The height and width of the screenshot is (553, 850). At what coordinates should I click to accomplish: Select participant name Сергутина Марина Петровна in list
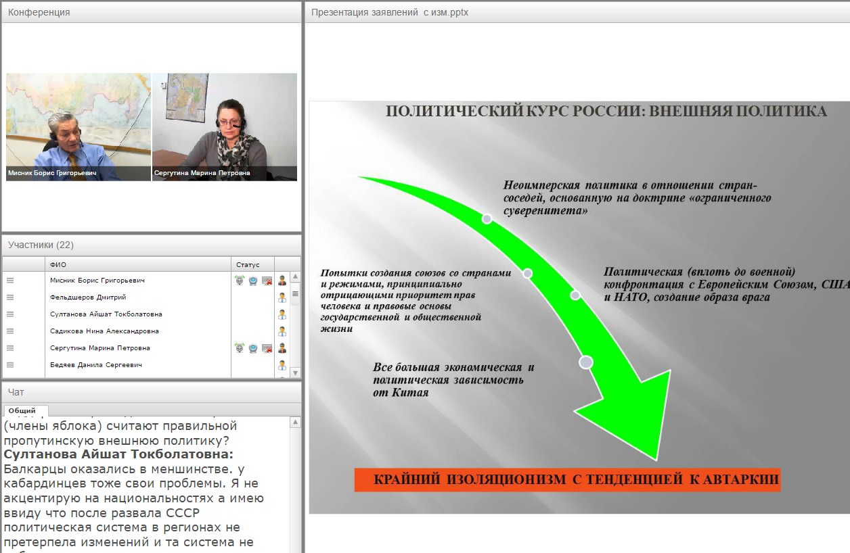tap(100, 348)
